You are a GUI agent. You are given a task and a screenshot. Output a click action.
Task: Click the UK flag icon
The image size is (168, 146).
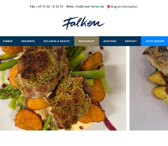pos(109,7)
